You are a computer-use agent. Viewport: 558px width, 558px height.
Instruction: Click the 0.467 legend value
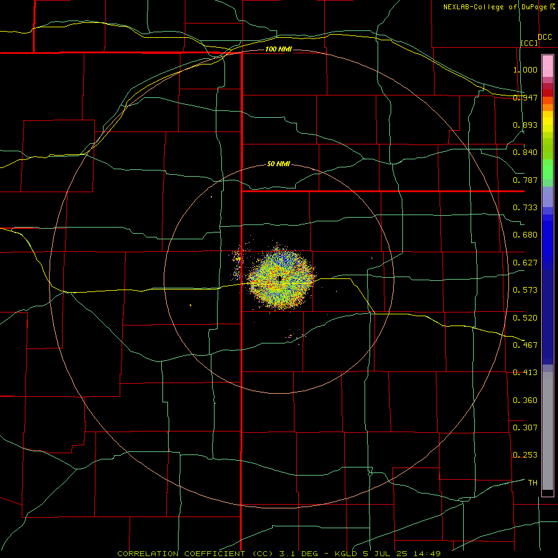click(525, 345)
